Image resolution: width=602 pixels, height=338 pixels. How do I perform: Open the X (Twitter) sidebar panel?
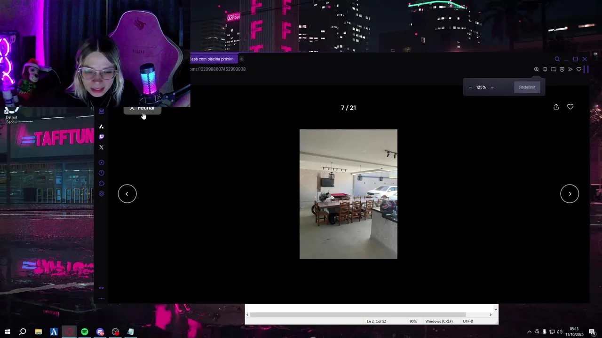click(101, 147)
